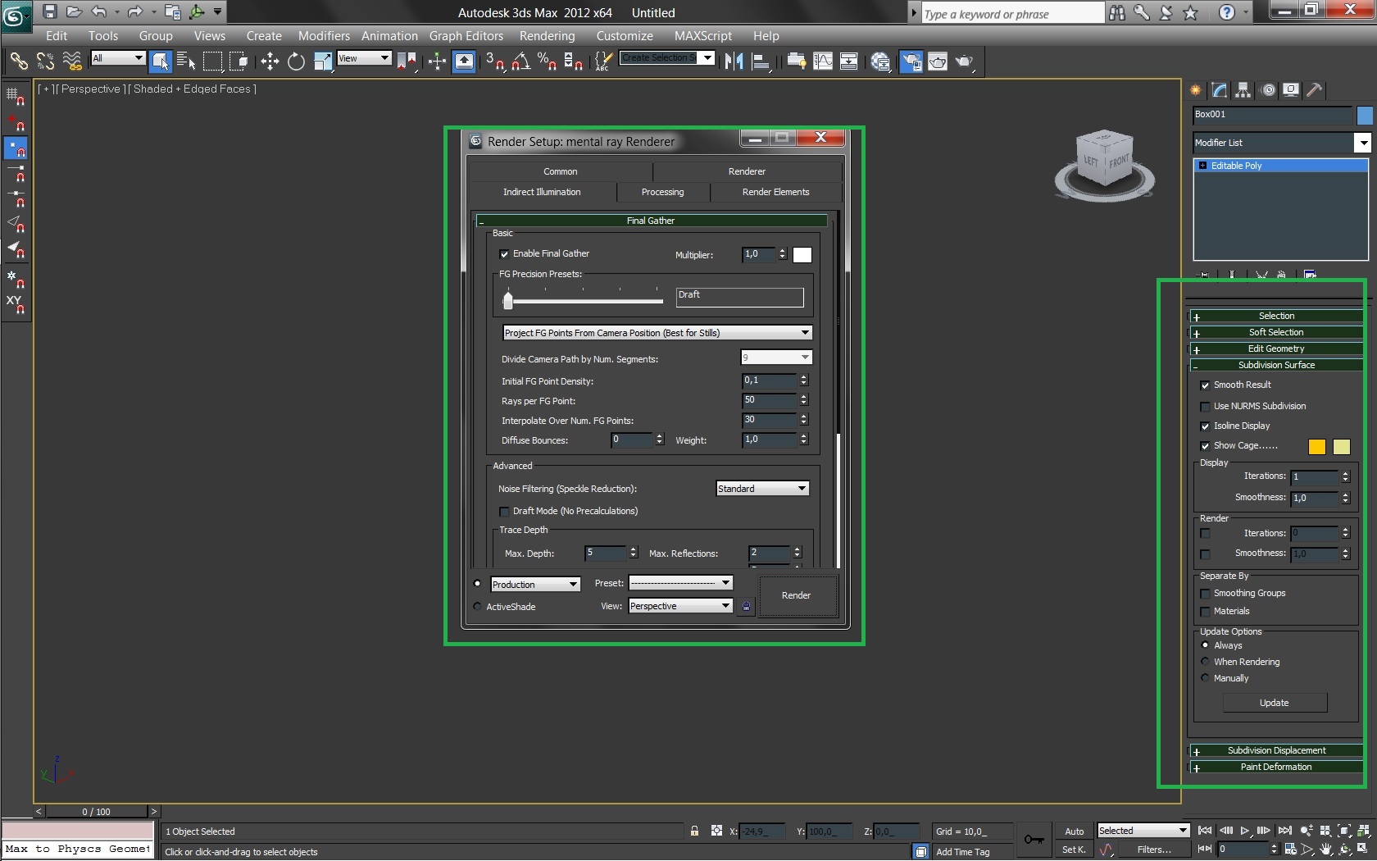
Task: Expand the Edit Geometry rollout
Action: coord(1276,348)
